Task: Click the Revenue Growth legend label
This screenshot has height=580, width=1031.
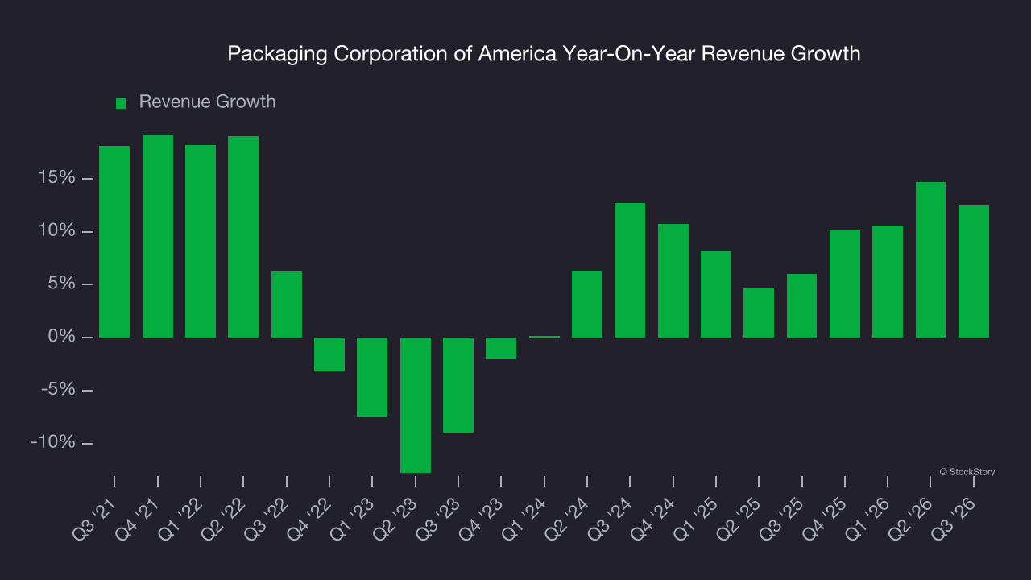Action: (x=207, y=101)
